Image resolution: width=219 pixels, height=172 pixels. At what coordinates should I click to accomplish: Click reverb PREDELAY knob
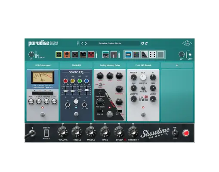tap(134, 77)
